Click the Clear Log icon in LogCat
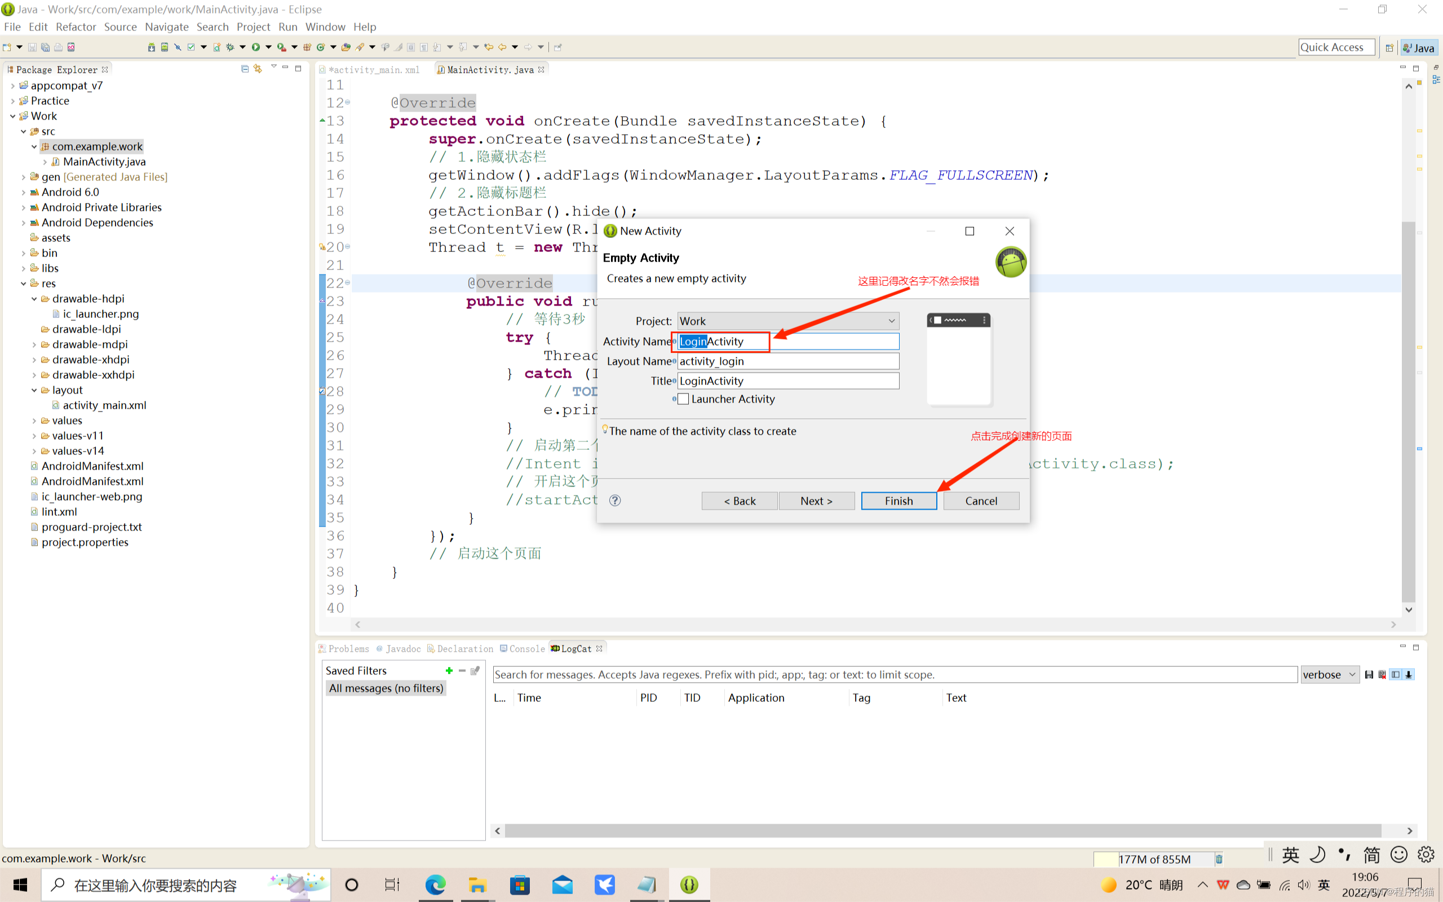This screenshot has width=1443, height=902. pos(1382,675)
